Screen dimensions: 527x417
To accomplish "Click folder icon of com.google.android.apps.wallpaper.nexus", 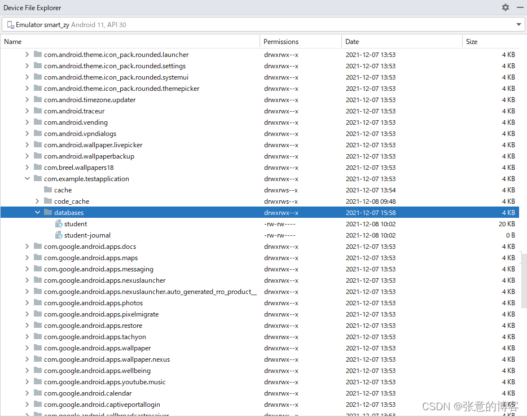I will [38, 359].
